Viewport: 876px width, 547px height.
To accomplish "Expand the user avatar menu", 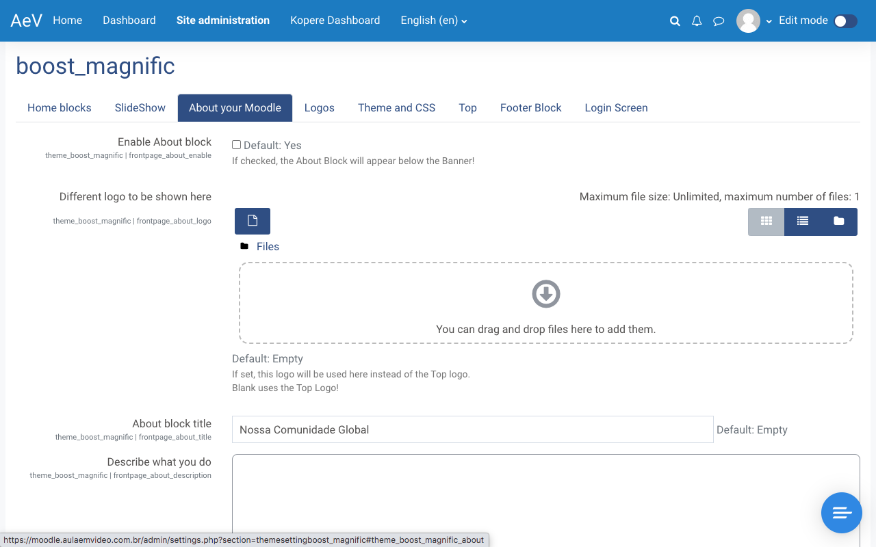I will pos(754,21).
